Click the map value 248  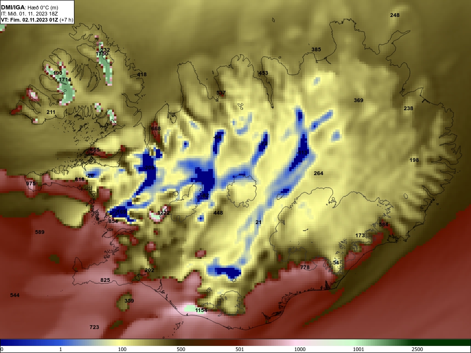click(395, 15)
